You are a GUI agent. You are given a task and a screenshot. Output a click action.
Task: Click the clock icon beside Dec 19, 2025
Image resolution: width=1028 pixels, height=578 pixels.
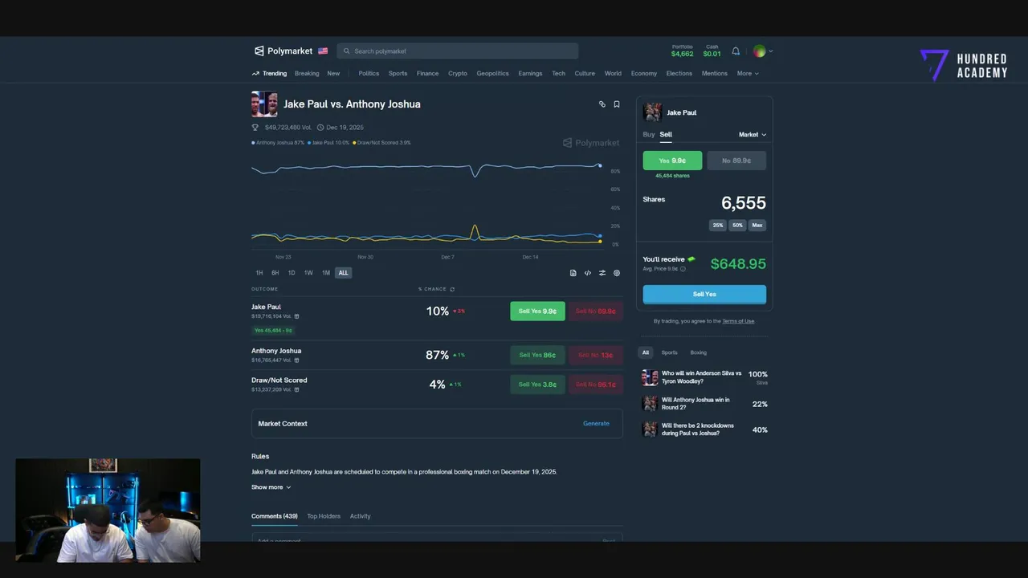[x=320, y=127]
